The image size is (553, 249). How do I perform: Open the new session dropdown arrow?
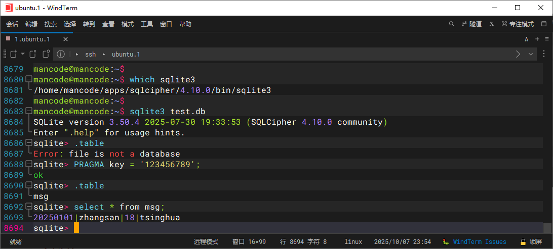(x=23, y=54)
